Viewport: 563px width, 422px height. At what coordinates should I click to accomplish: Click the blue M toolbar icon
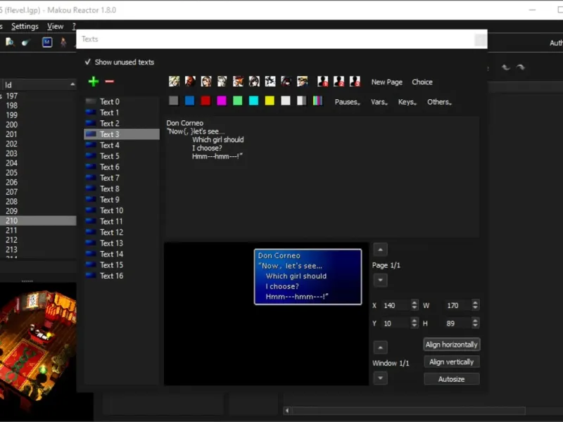47,42
